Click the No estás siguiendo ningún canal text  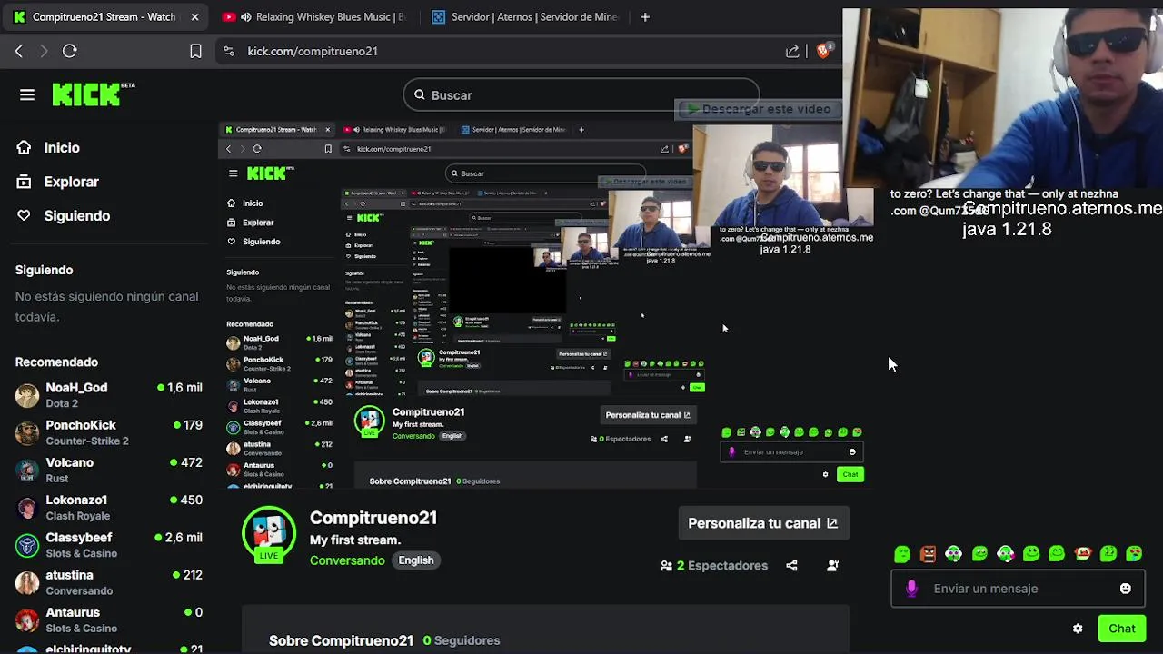106,306
